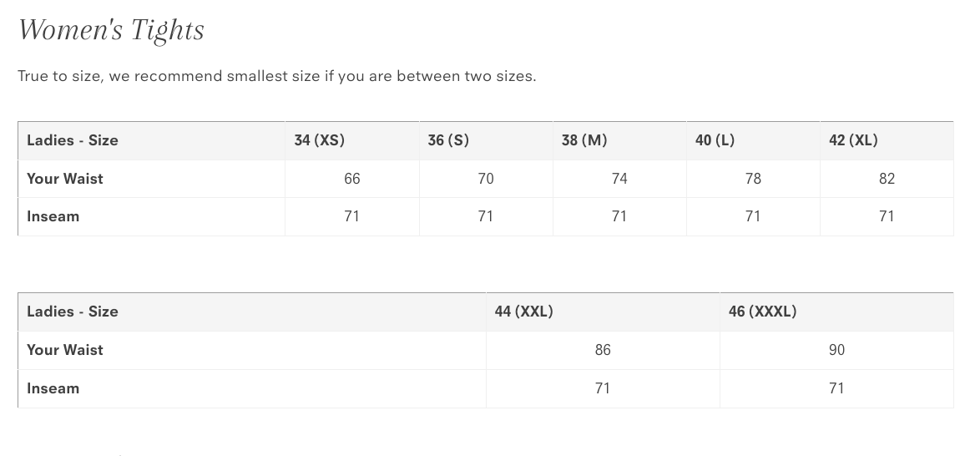
Task: Click waist value 86 for XXL
Action: coord(603,350)
